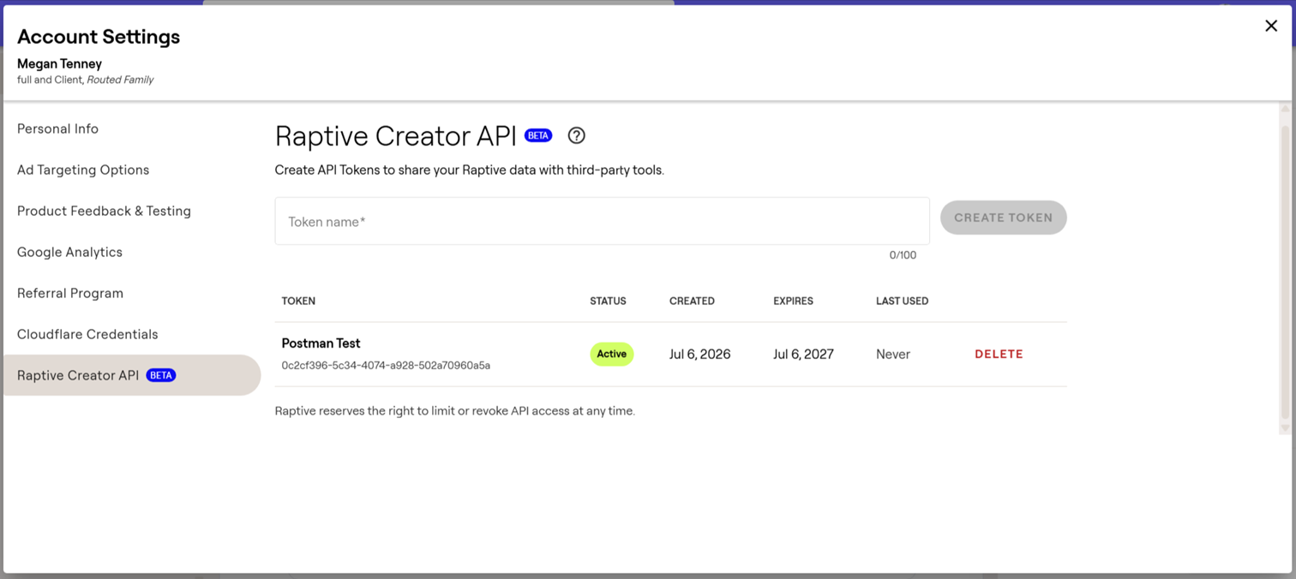Screen dimensions: 1296x579
Task: Click the API access revocation disclaimer
Action: click(x=455, y=411)
